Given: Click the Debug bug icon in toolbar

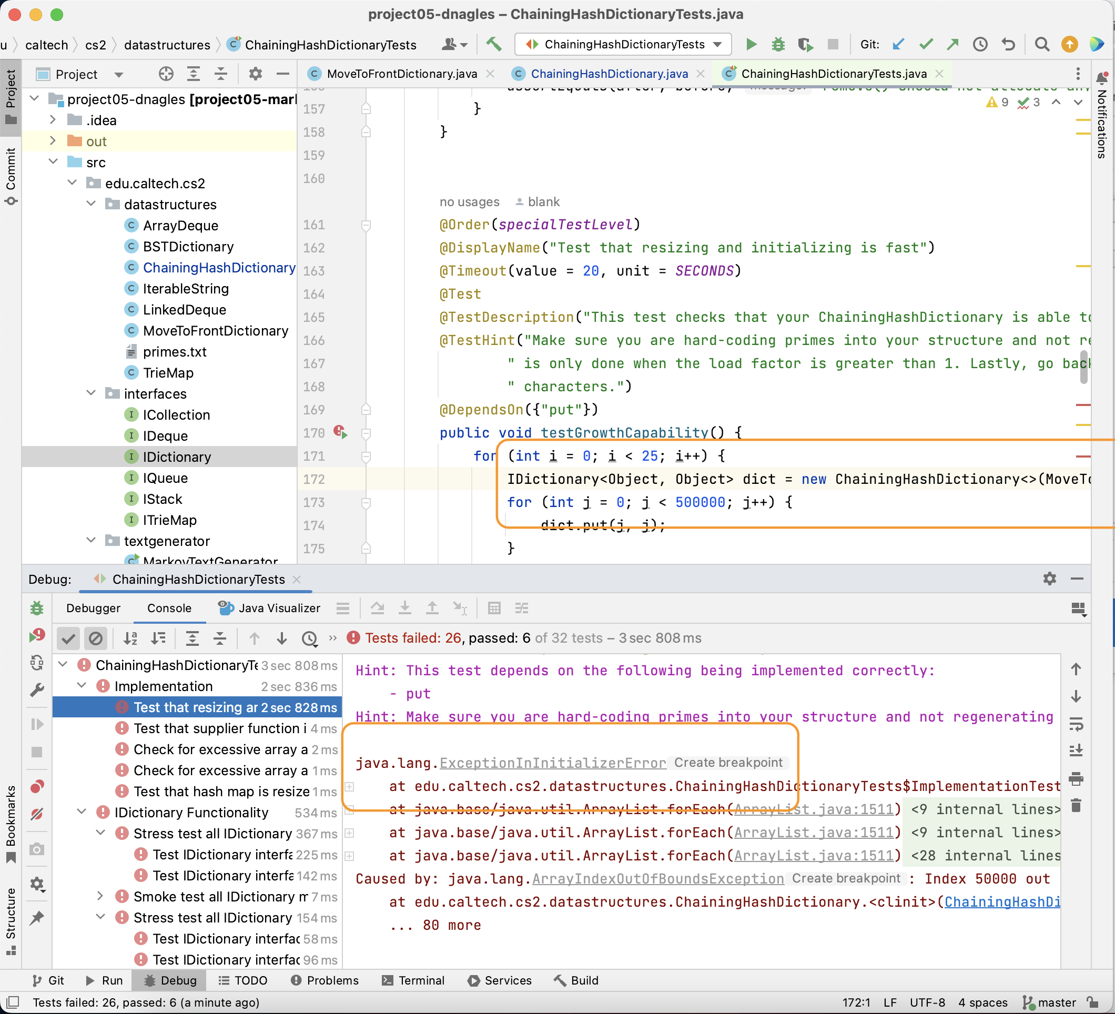Looking at the screenshot, I should click(778, 44).
